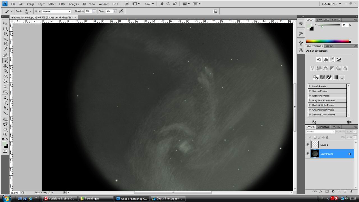The image size is (359, 202).
Task: Toggle adjustment clip to layer icon
Action: pos(349,122)
